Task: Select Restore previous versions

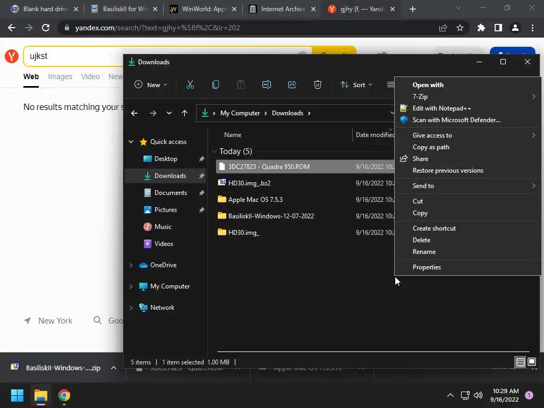Action: pyautogui.click(x=467, y=171)
